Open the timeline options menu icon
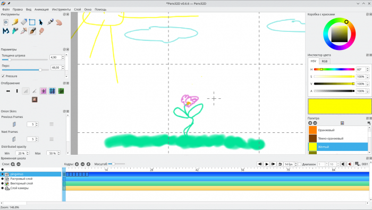This screenshot has height=210, width=372. point(357,164)
